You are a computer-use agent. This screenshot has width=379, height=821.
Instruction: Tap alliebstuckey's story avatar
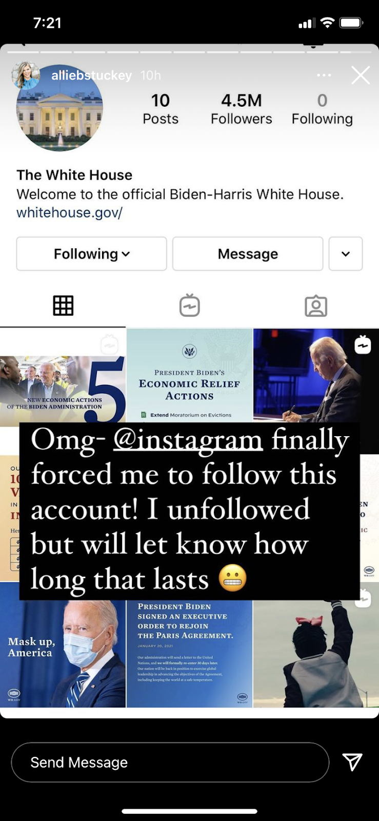click(x=26, y=75)
